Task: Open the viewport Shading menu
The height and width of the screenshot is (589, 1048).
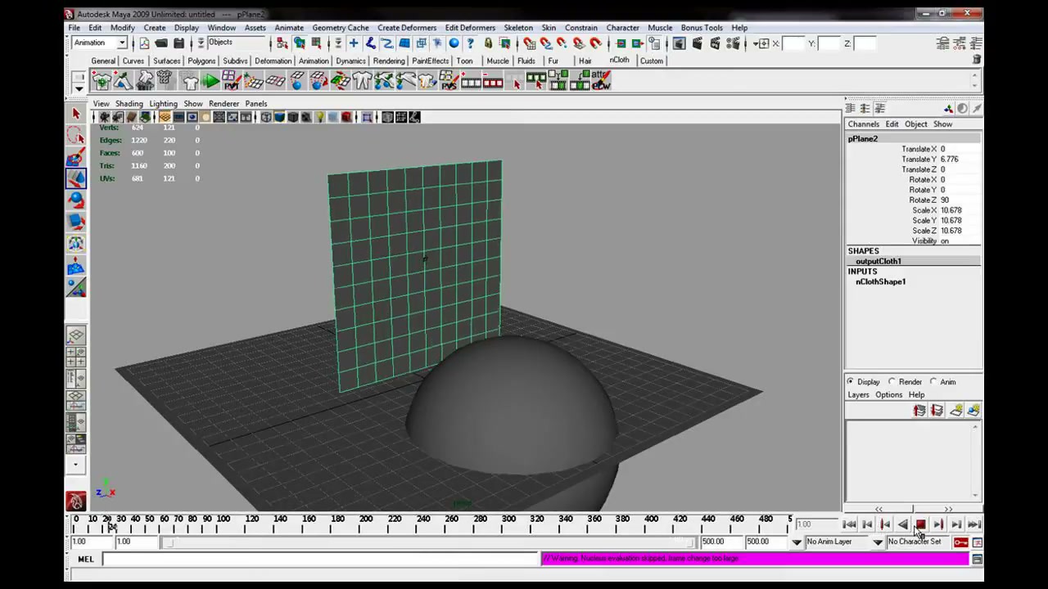Action: (x=129, y=104)
